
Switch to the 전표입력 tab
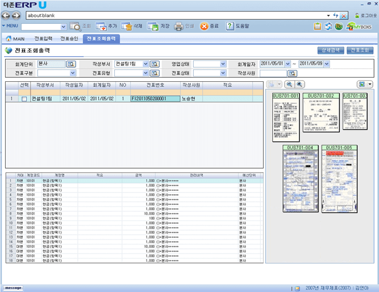tap(43, 39)
